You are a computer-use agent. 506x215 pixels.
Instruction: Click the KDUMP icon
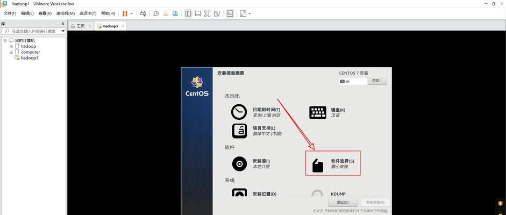[317, 193]
